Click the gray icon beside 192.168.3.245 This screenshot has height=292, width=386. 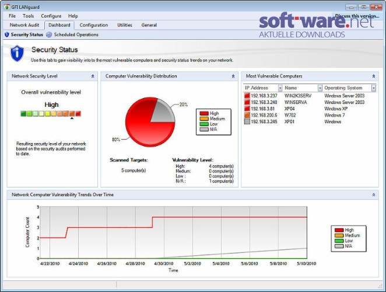247,121
